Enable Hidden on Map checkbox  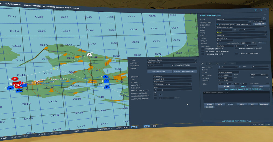click(203, 49)
